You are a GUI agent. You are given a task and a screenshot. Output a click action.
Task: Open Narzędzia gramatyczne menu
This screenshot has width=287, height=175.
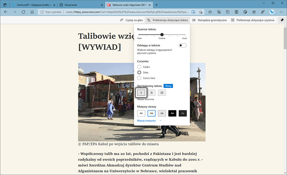click(x=210, y=20)
